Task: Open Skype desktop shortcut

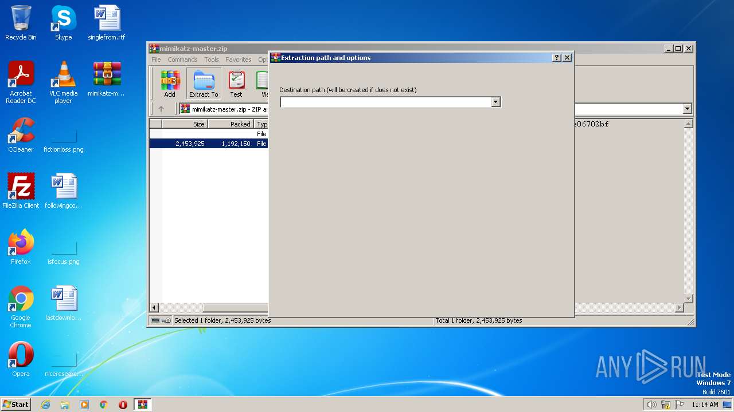Action: (63, 23)
